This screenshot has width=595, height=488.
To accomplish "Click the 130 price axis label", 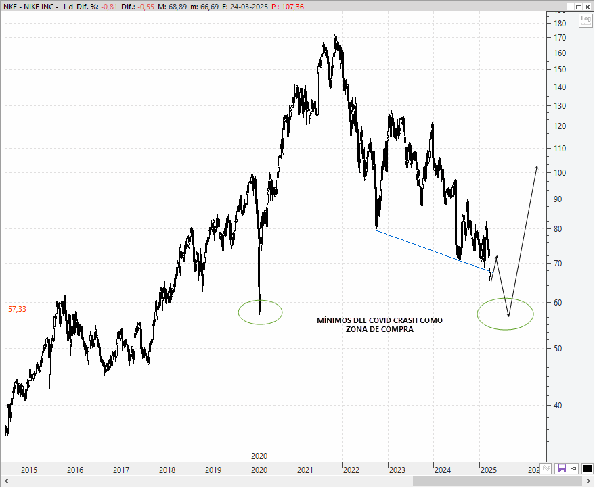I will (x=560, y=106).
